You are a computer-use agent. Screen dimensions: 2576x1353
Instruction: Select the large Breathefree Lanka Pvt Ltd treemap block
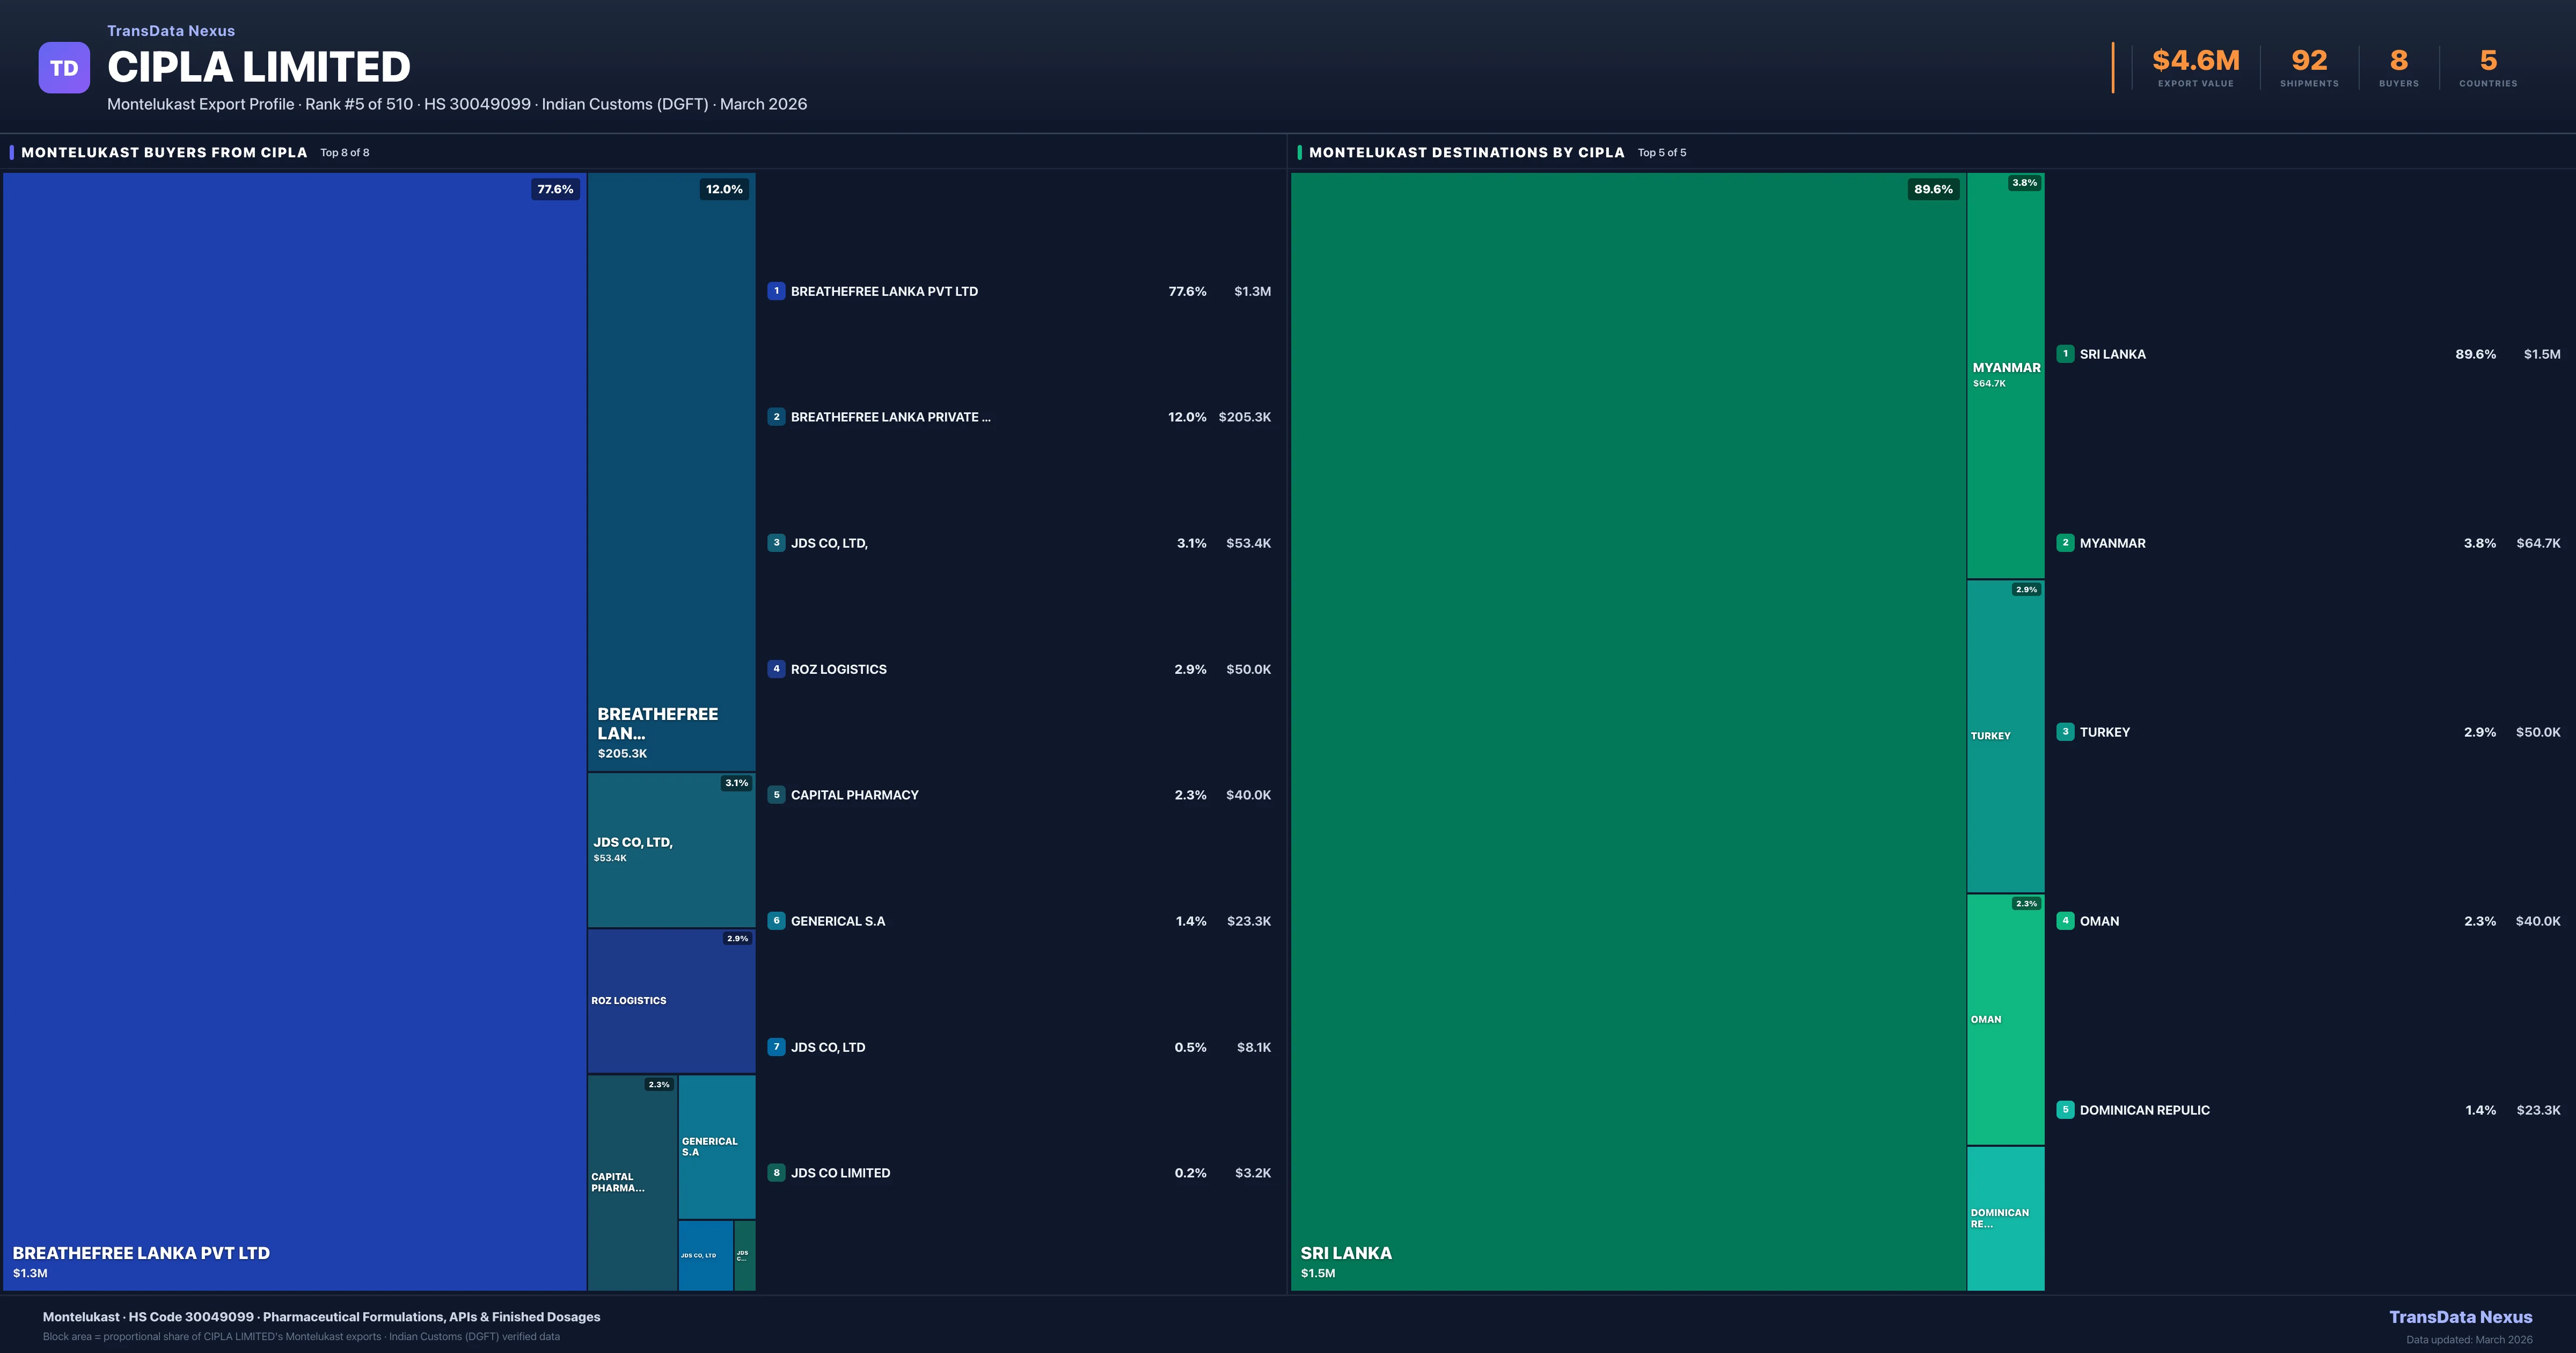[294, 731]
